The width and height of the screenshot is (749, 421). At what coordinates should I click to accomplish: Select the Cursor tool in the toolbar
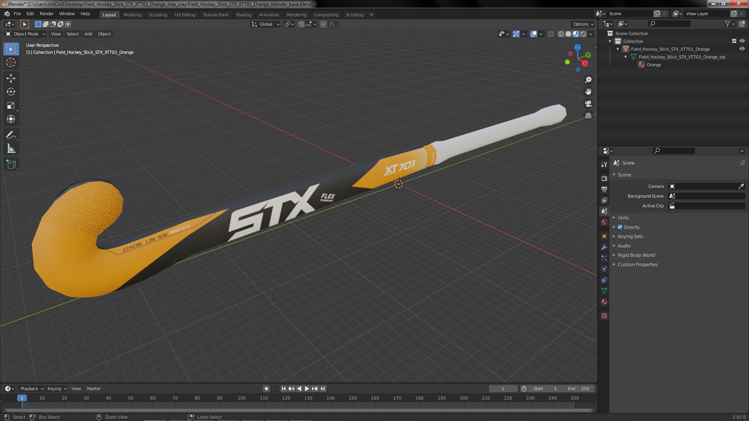coord(11,62)
